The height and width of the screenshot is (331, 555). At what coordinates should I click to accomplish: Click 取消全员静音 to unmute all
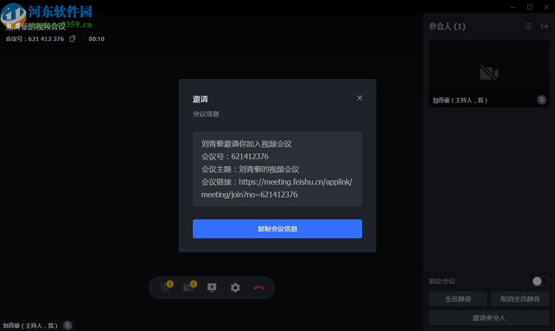520,299
